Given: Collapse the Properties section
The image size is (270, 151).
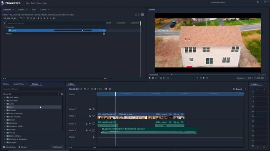Looking at the screenshot, I should 4,27.
